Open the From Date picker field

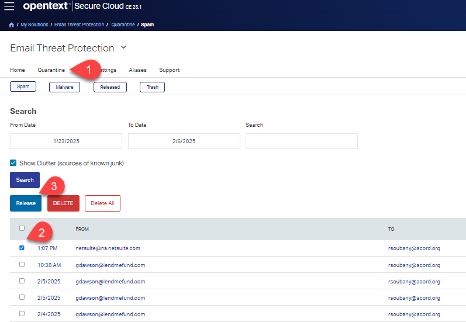(x=66, y=141)
